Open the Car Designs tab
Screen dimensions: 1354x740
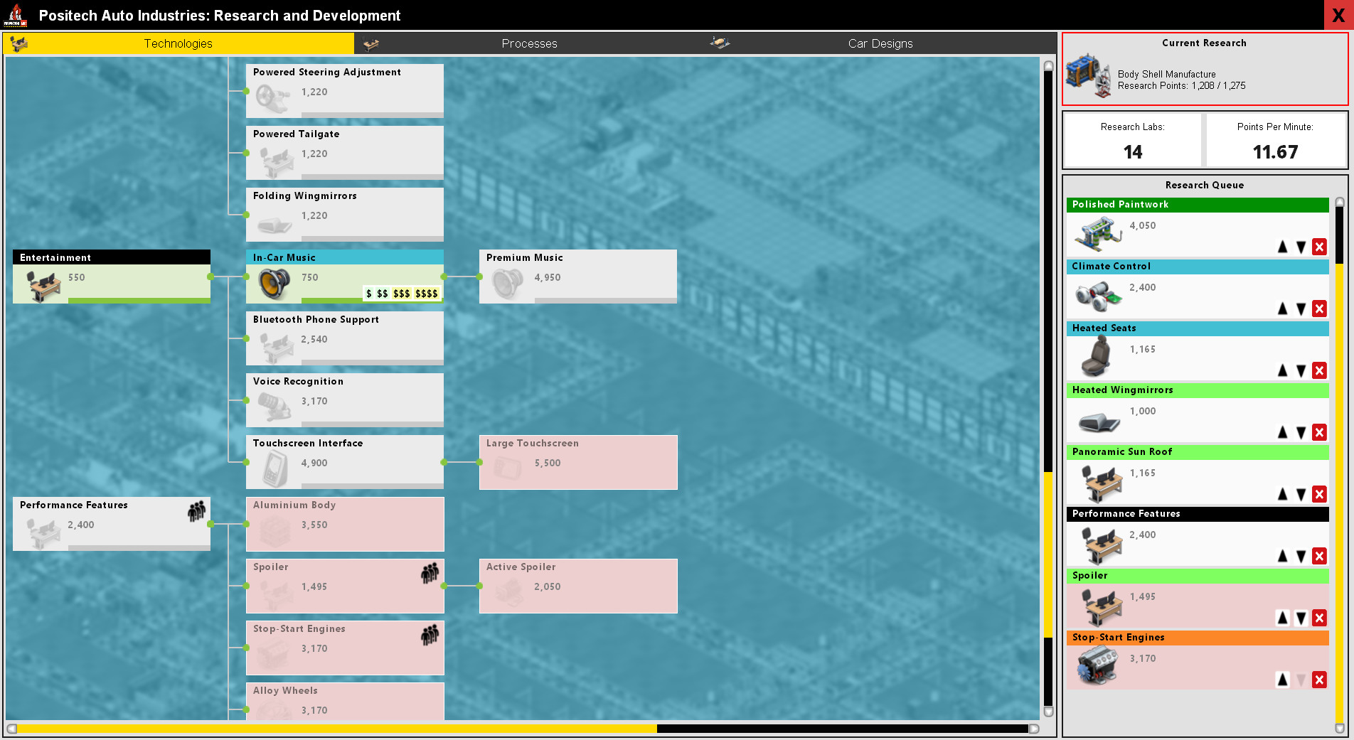click(880, 43)
